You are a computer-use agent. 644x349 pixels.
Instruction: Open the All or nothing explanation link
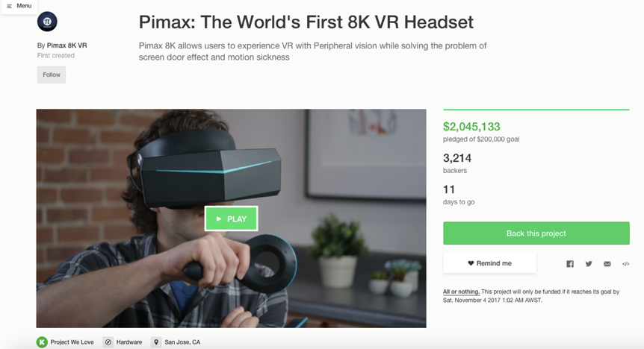point(461,292)
